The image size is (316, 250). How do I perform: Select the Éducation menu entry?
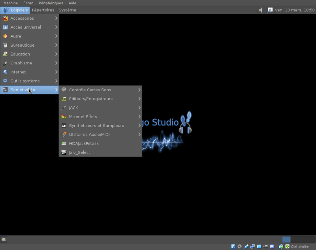[x=29, y=54]
